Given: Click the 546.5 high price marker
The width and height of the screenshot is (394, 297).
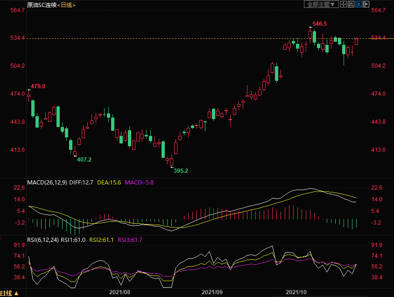Looking at the screenshot, I should [x=319, y=23].
